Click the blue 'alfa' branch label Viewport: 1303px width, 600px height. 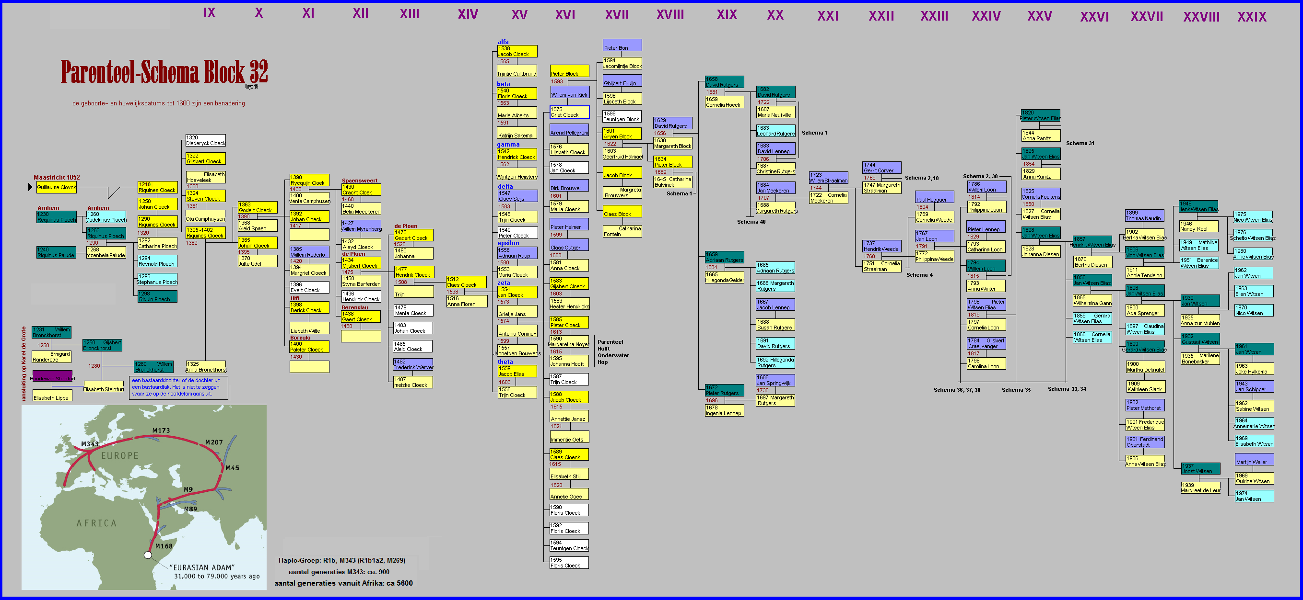(503, 42)
